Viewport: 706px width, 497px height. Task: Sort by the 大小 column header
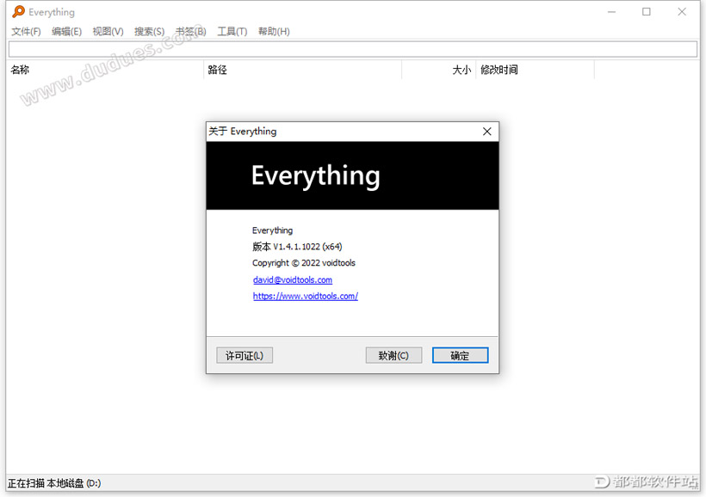[438, 70]
